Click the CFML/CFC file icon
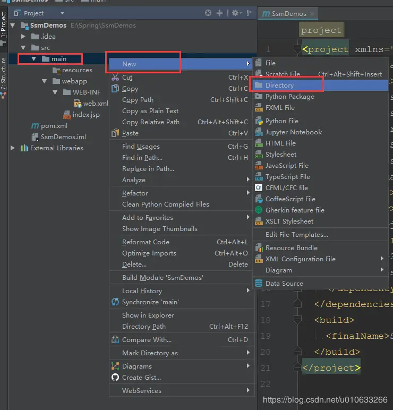Screen dimensions: 393x410 (x=259, y=187)
